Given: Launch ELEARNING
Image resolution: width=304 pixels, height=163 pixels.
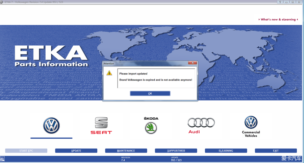Looking at the screenshot, I should tap(226, 151).
